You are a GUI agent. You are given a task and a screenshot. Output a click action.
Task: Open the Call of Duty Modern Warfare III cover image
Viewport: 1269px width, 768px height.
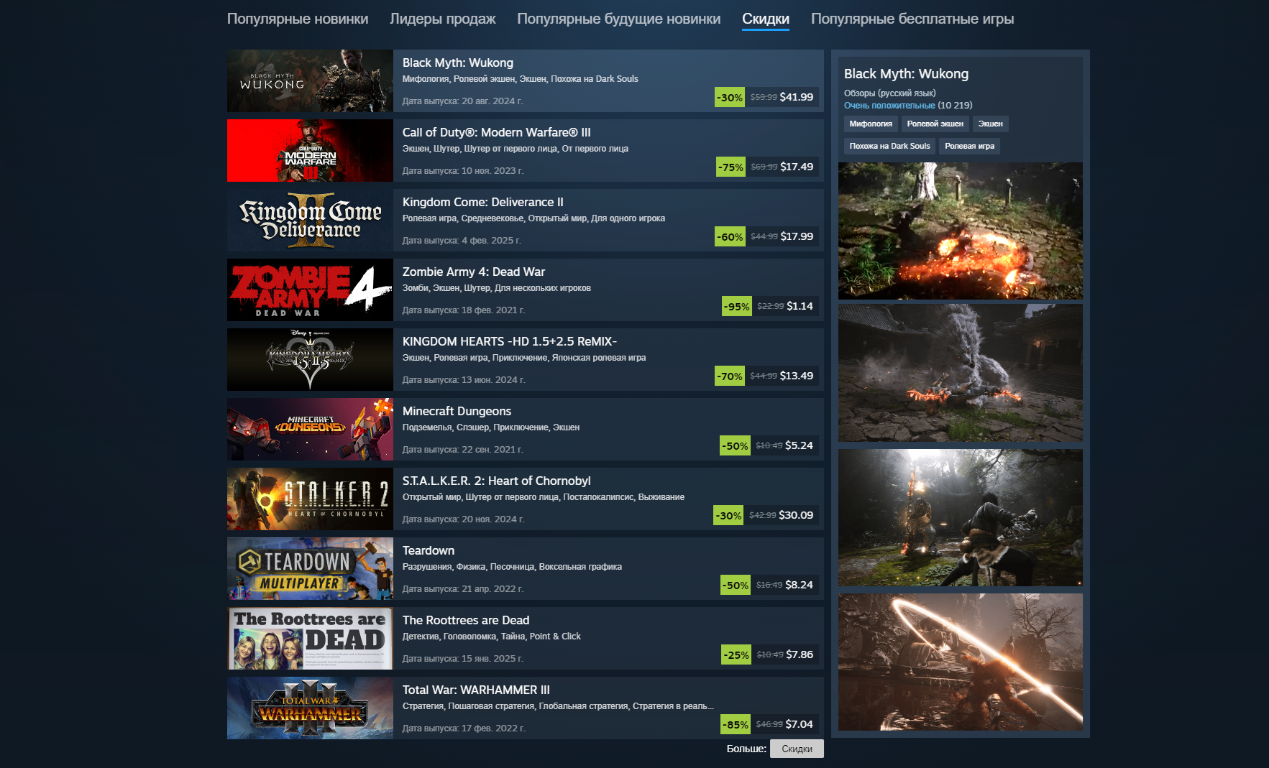coord(310,150)
